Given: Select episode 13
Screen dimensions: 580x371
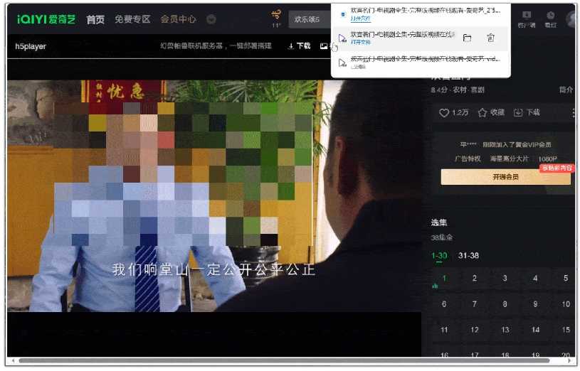Looking at the screenshot, I should [x=505, y=330].
